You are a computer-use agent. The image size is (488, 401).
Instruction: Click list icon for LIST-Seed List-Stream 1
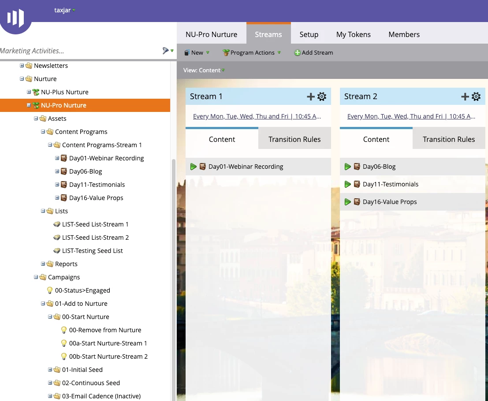pyautogui.click(x=56, y=224)
